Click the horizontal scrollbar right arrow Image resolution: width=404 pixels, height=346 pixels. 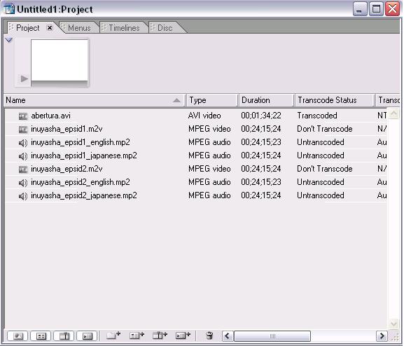pos(382,336)
